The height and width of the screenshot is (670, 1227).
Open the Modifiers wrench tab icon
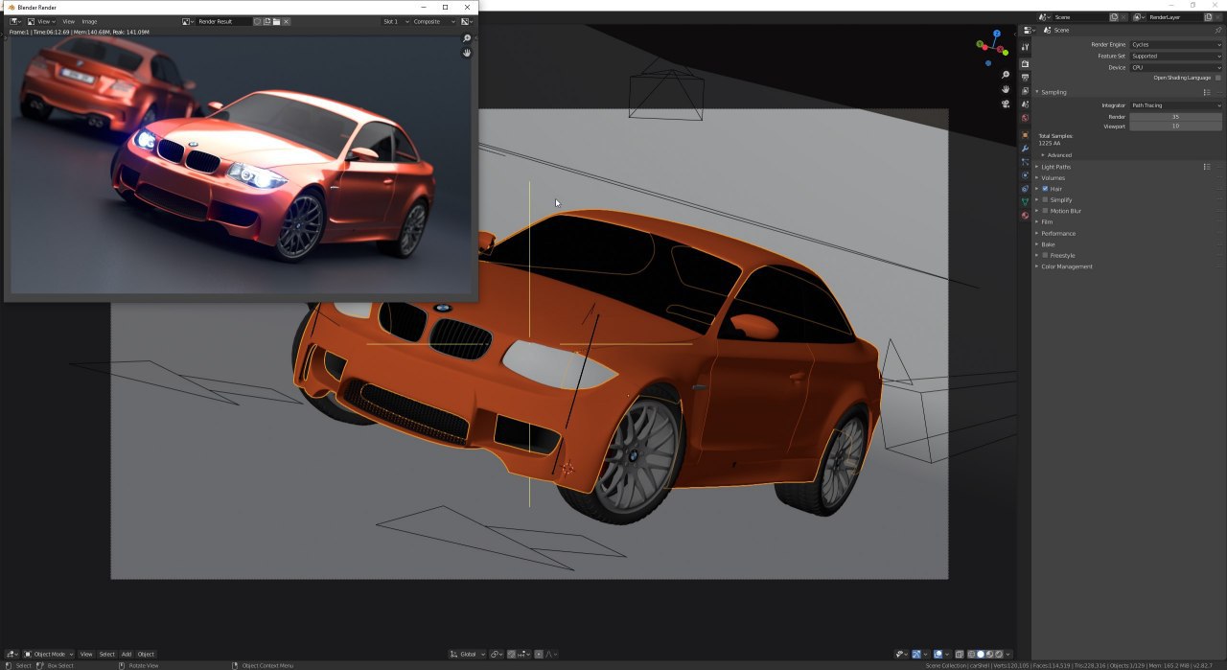click(1025, 149)
